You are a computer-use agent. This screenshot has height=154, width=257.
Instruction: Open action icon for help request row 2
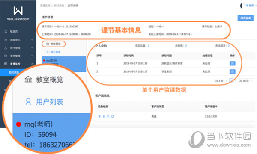click(x=233, y=71)
